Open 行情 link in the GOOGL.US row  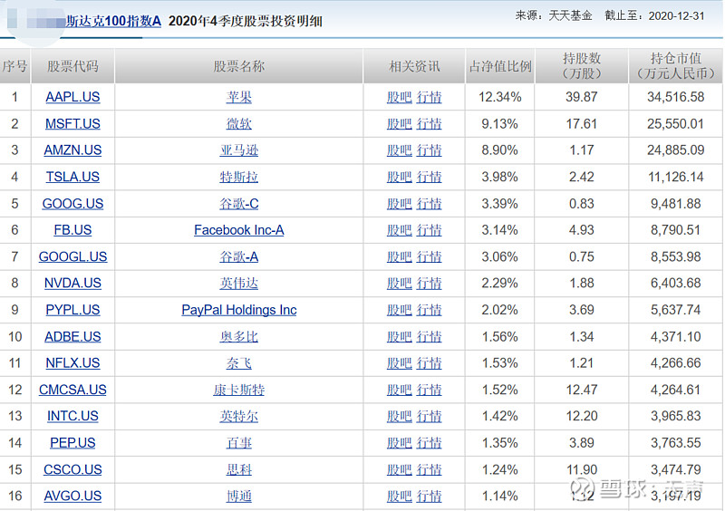[x=429, y=257]
